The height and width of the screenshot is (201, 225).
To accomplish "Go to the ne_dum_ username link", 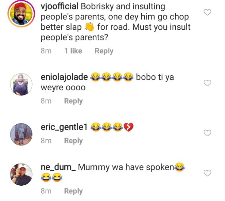I will click(58, 168).
